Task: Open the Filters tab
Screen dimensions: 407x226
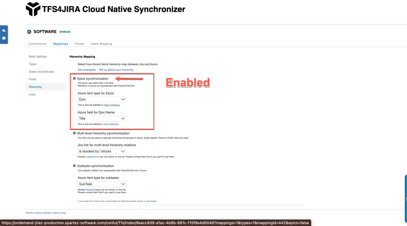Action: [79, 44]
